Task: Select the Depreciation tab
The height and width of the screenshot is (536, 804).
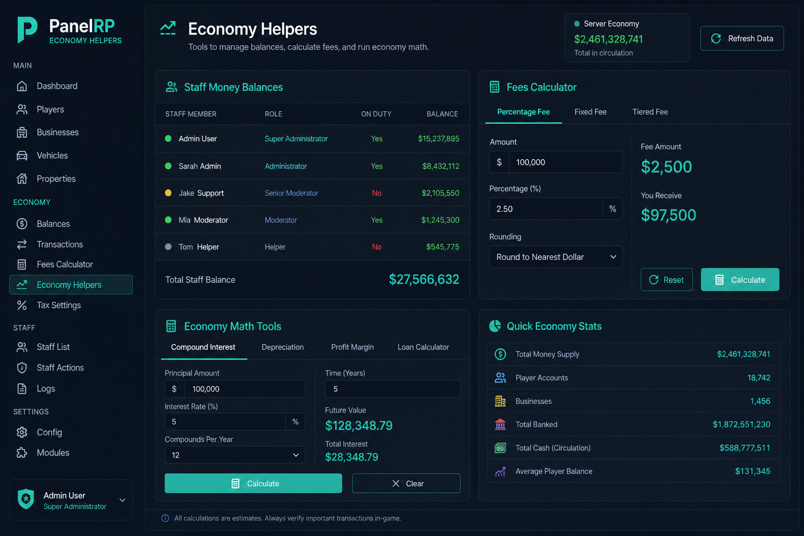Action: pos(283,347)
